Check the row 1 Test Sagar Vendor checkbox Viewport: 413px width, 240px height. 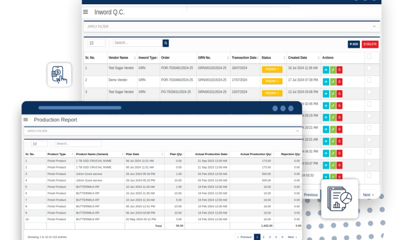pos(369,68)
